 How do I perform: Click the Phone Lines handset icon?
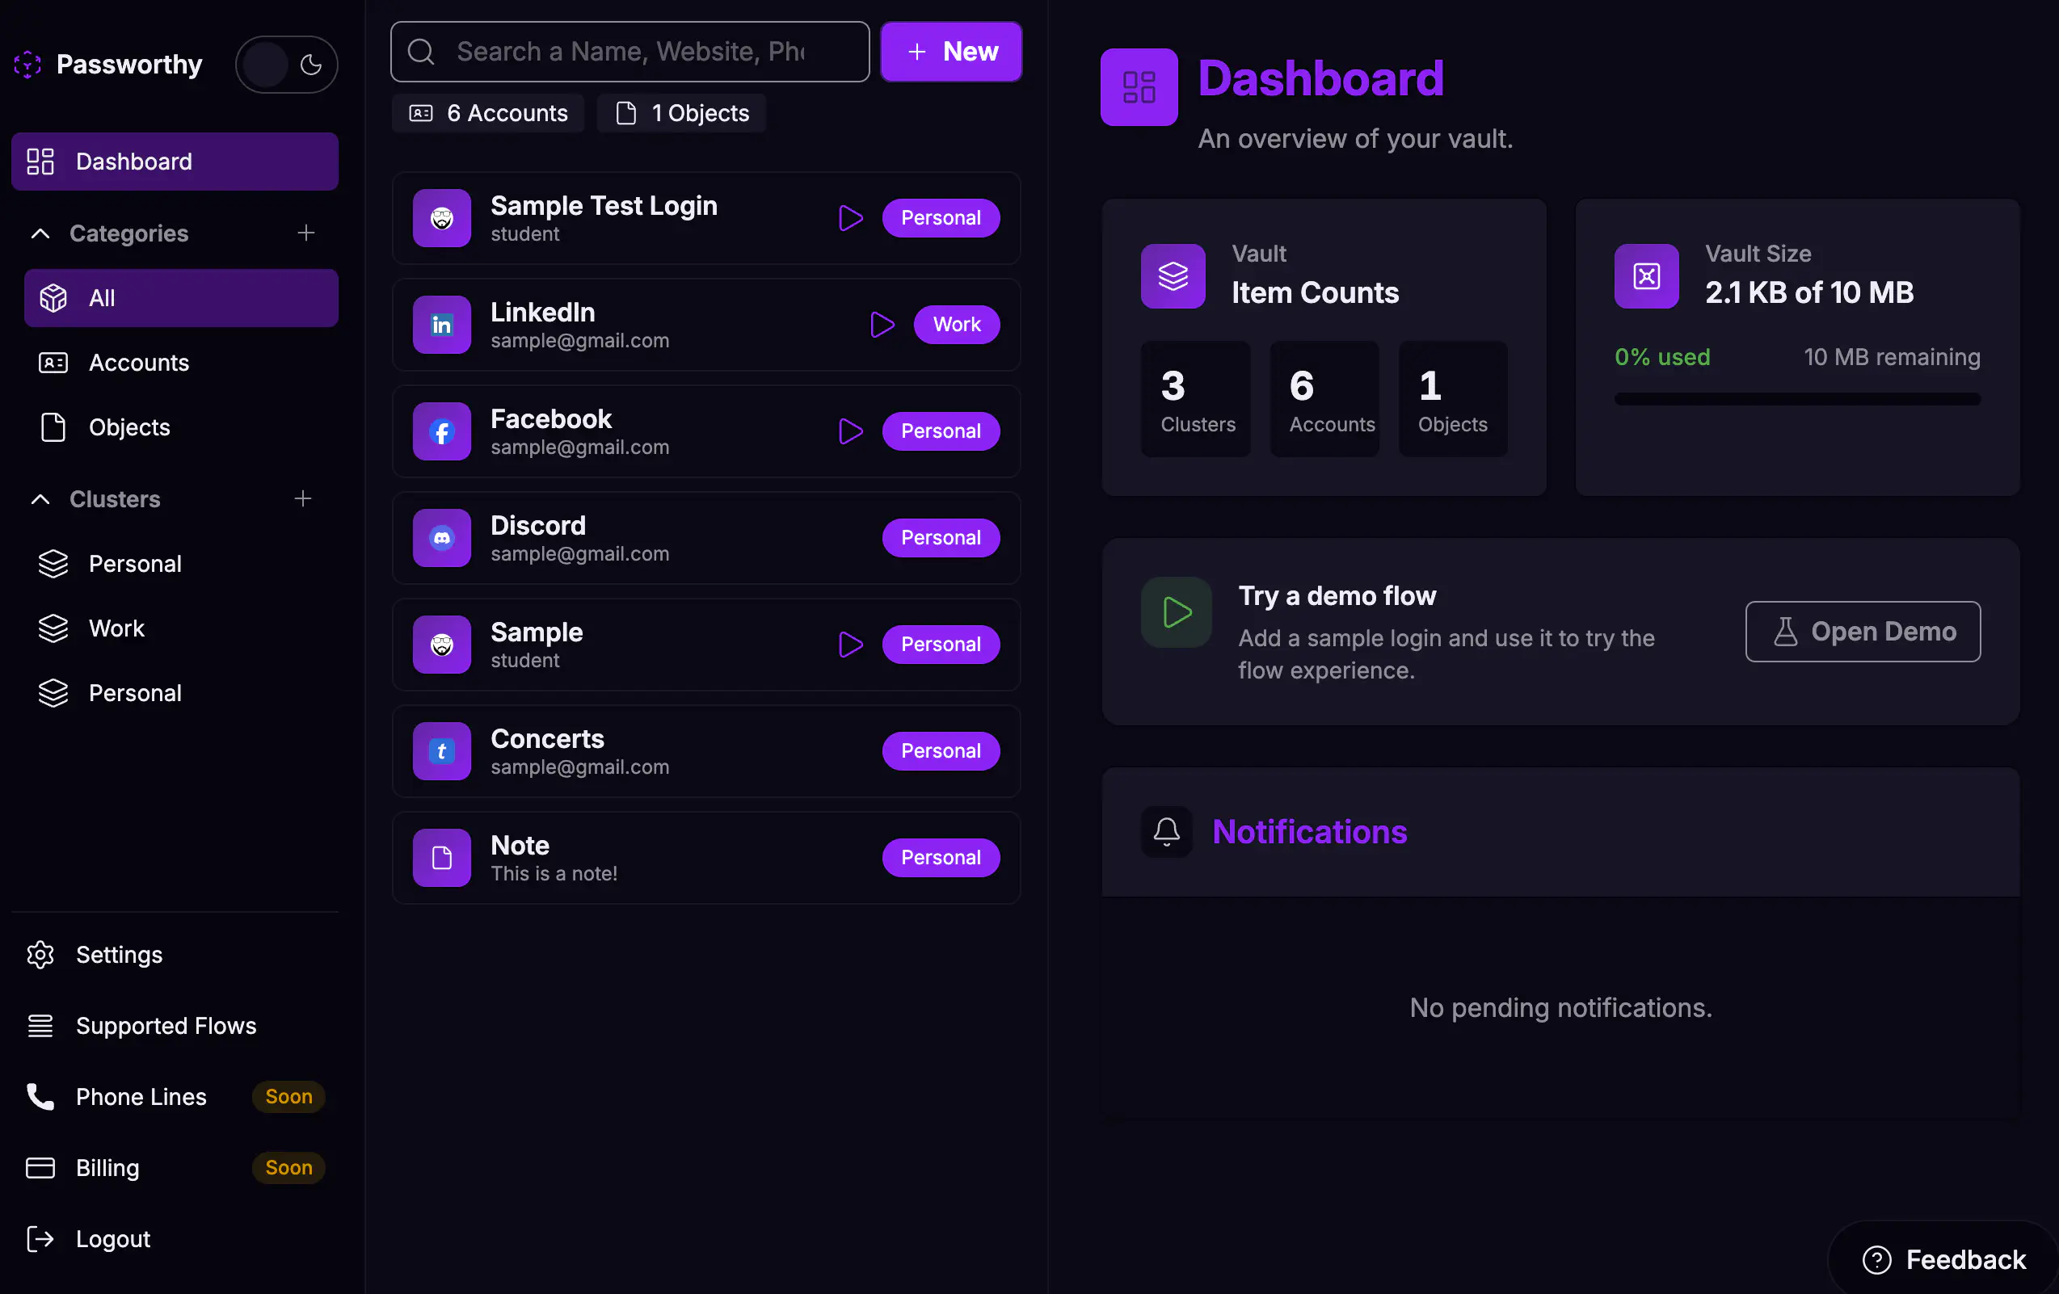(x=40, y=1097)
